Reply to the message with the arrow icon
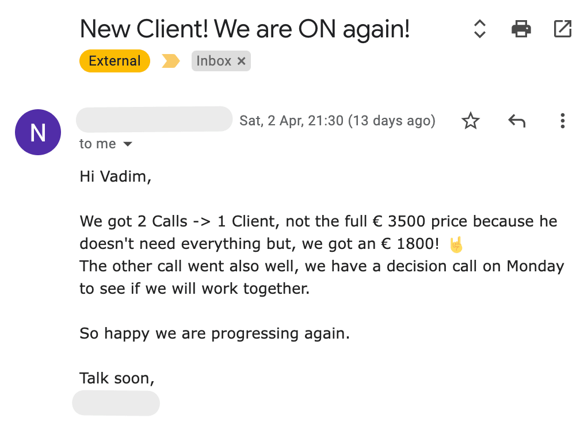Viewport: 580px width, 430px height. [517, 121]
